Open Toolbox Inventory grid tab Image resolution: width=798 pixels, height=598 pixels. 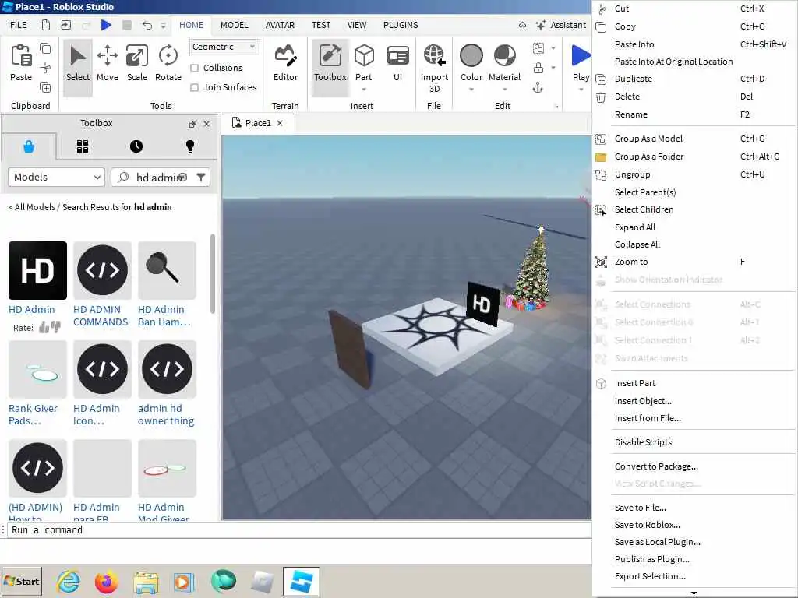[83, 146]
